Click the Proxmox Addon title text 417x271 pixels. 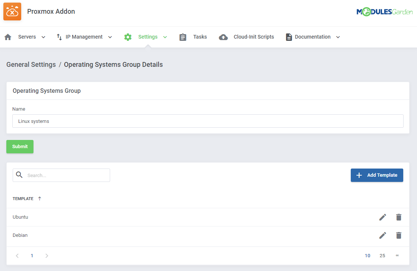pos(51,12)
